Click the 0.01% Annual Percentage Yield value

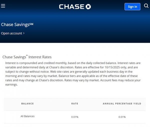pyautogui.click(x=122, y=117)
